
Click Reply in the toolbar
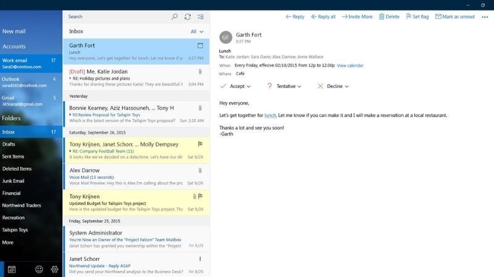coord(295,17)
